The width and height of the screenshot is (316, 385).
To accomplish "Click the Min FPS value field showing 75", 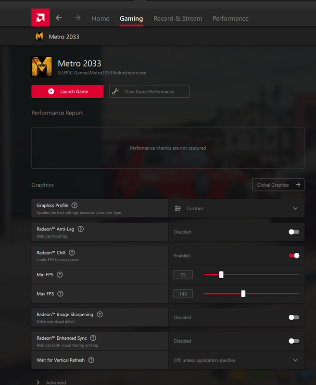I will [183, 274].
